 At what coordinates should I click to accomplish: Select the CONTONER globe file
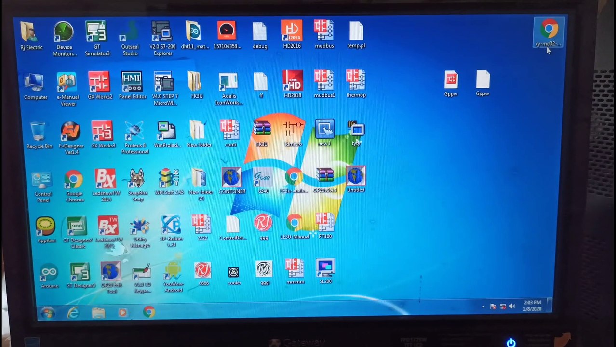(232, 181)
